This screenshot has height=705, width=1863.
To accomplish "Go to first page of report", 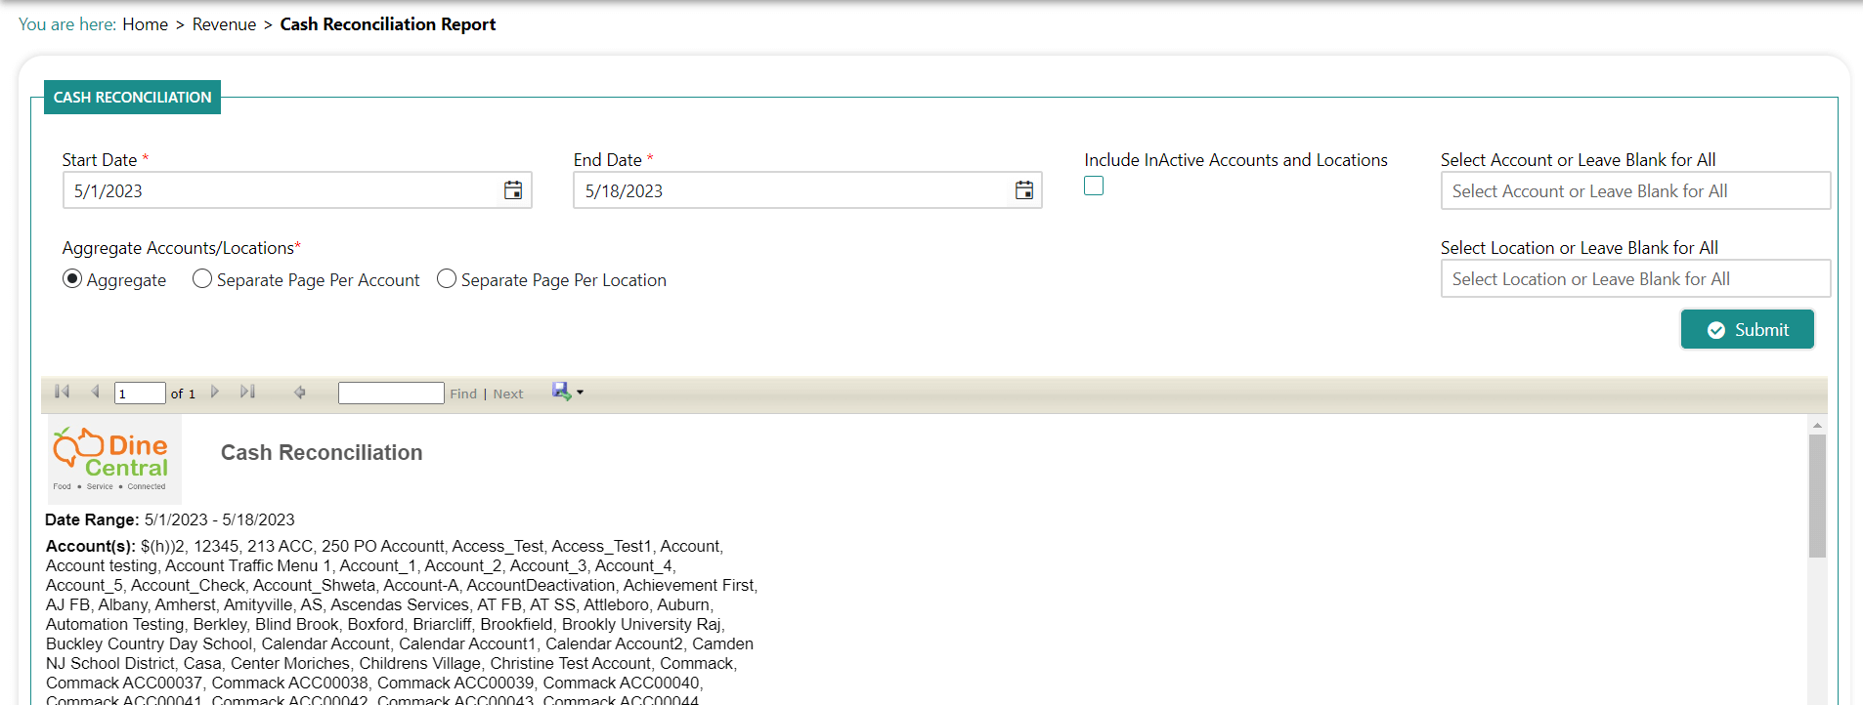I will (x=63, y=392).
